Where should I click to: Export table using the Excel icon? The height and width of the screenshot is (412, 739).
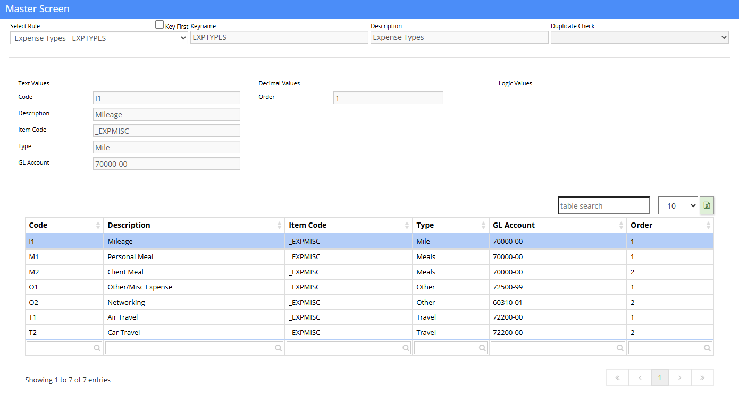(x=707, y=205)
